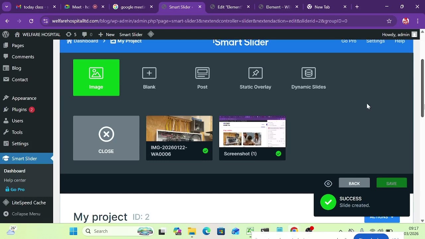The height and width of the screenshot is (239, 425).
Task: Open Microsoft Edge from taskbar
Action: (206, 231)
